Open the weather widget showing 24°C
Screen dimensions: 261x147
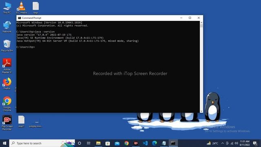coord(212,143)
